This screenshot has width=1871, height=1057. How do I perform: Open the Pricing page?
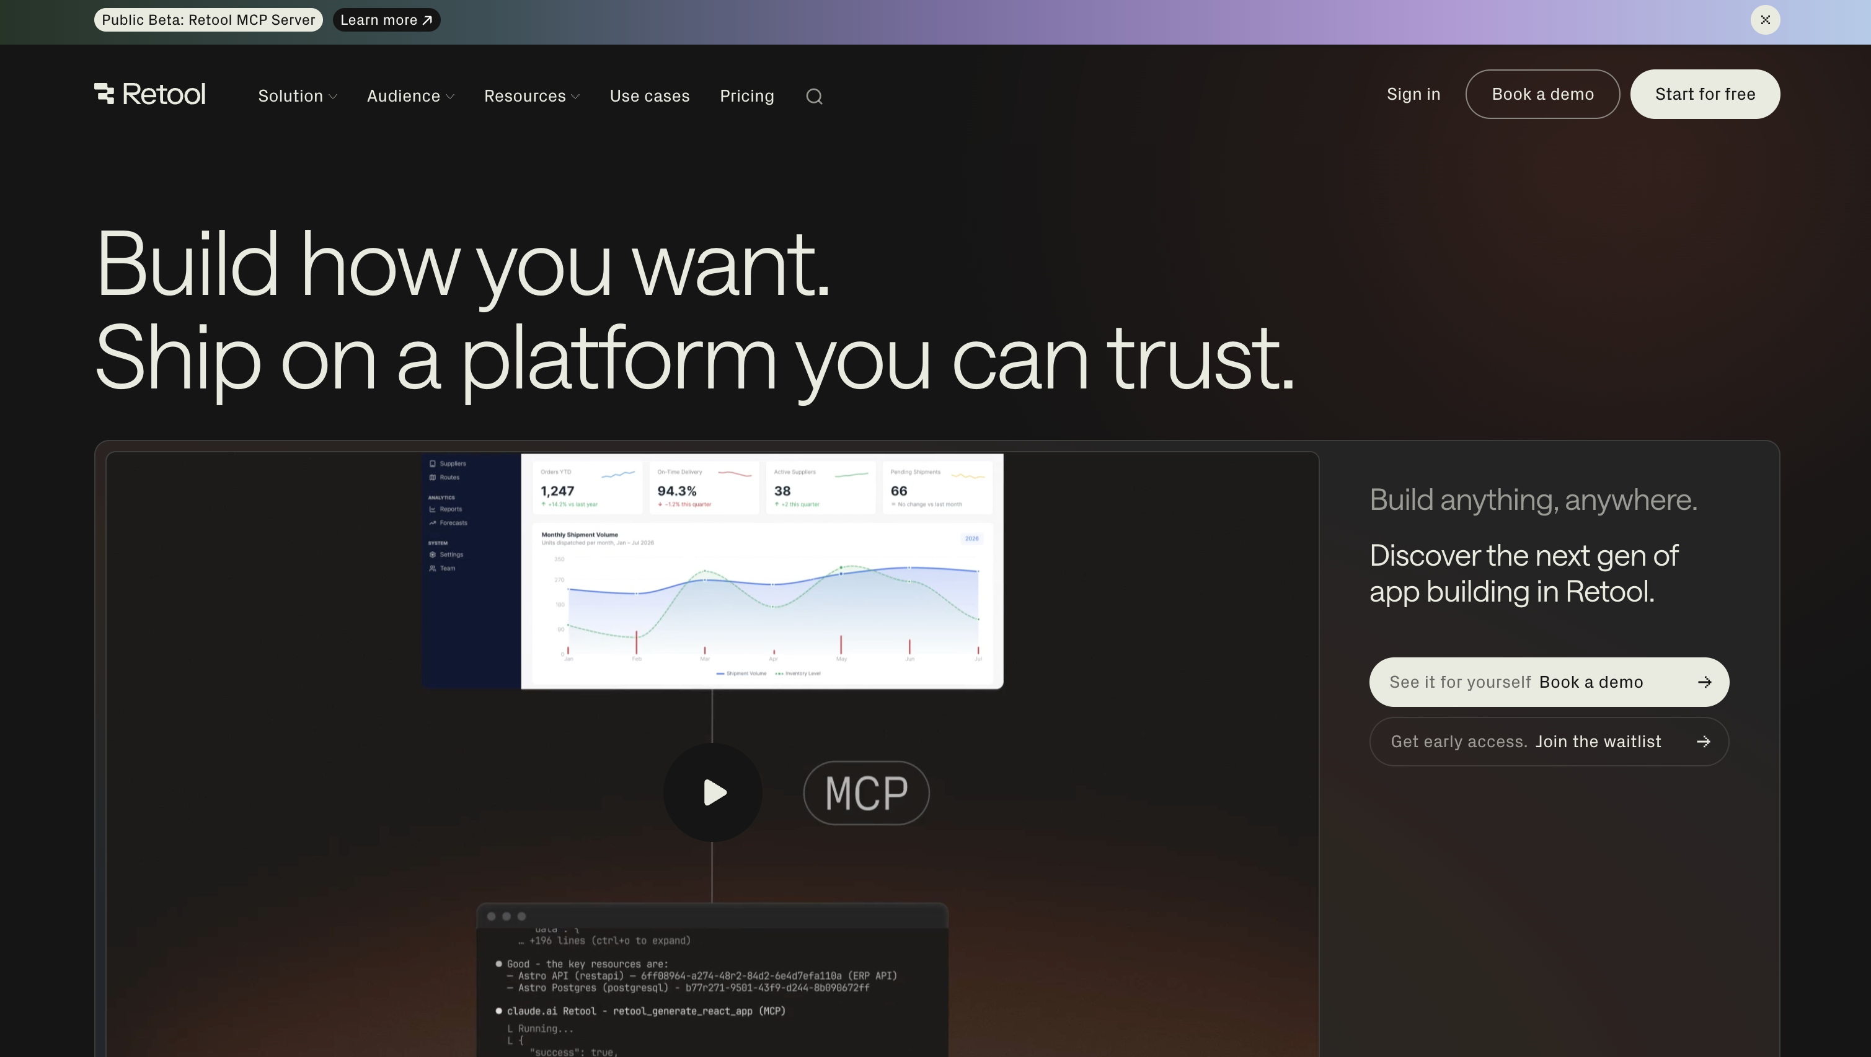pos(746,96)
